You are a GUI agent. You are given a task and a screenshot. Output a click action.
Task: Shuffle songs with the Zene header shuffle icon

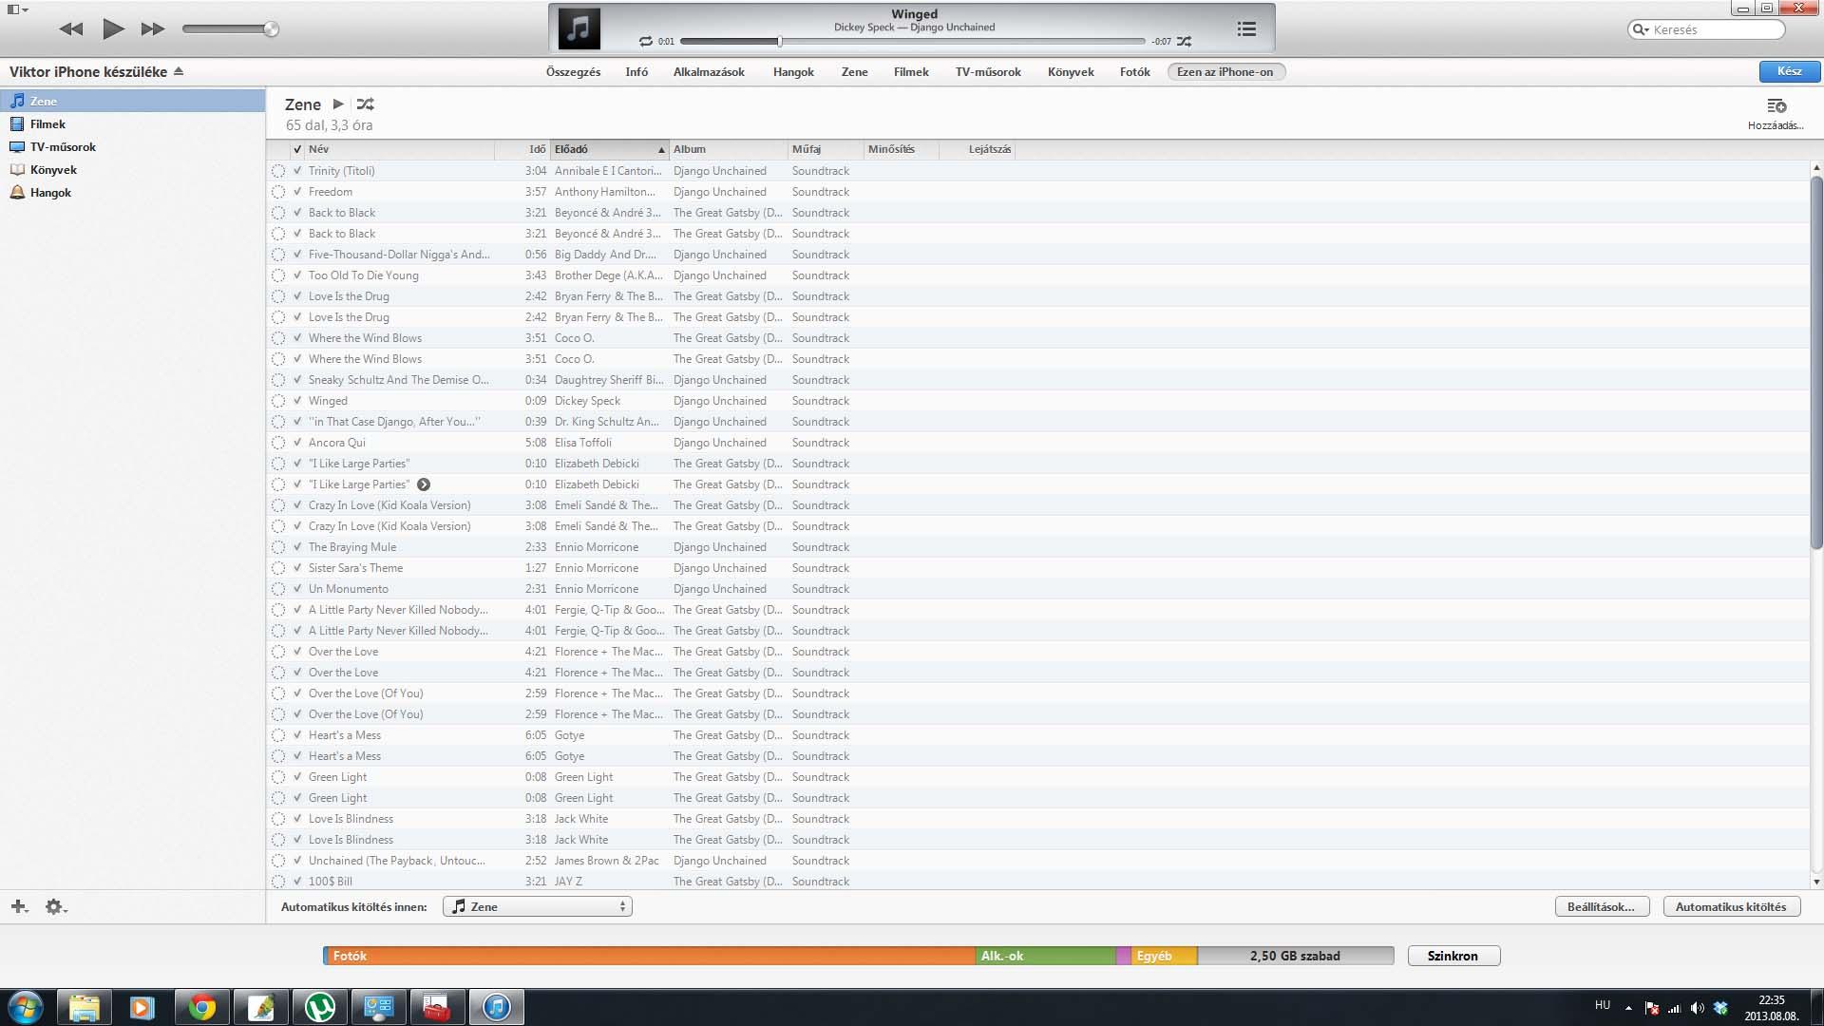click(365, 104)
